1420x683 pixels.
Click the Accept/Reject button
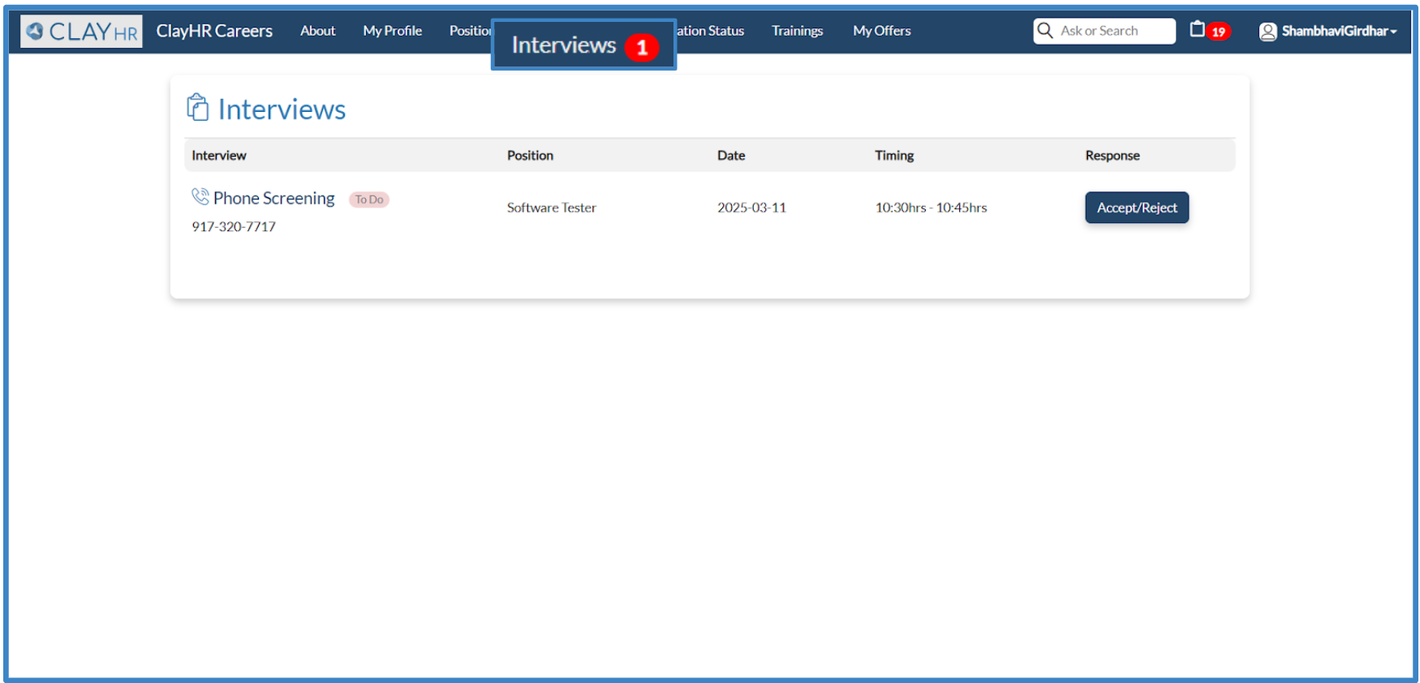coord(1137,208)
